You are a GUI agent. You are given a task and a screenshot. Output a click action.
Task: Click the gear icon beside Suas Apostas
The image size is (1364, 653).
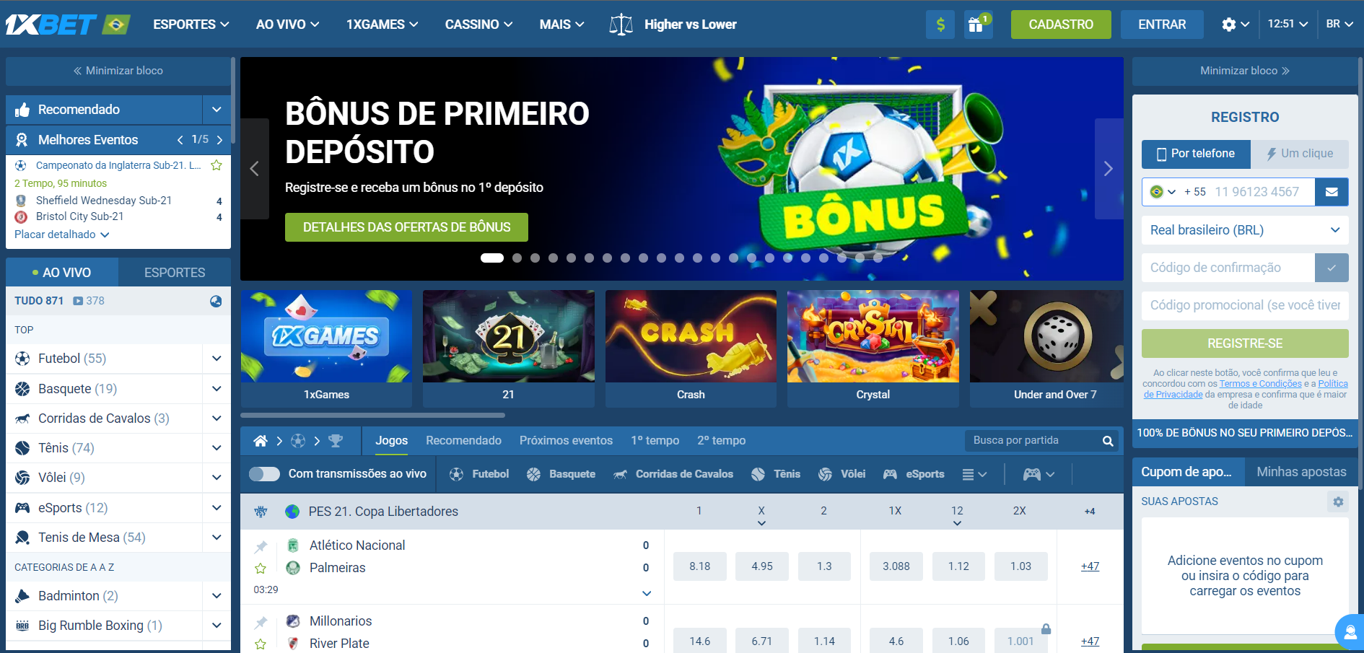[x=1338, y=501]
